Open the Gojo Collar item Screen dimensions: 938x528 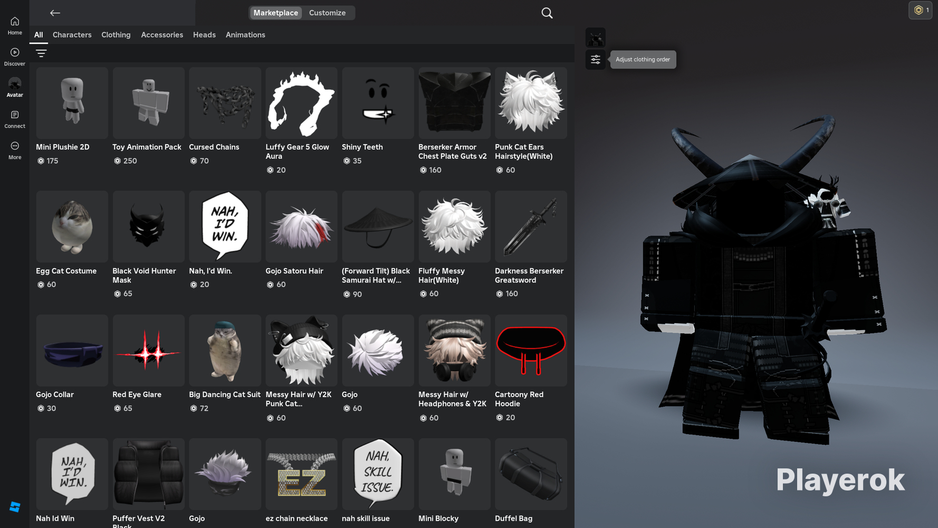tap(72, 351)
